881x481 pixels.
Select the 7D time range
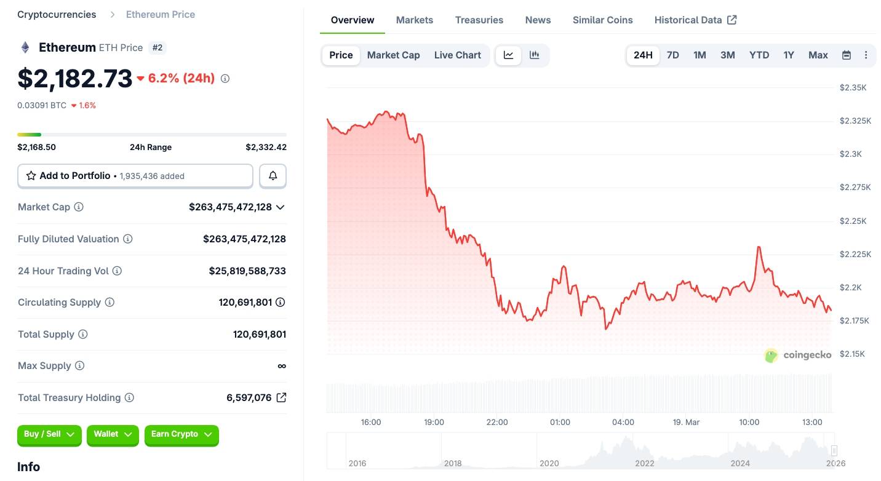pyautogui.click(x=672, y=55)
